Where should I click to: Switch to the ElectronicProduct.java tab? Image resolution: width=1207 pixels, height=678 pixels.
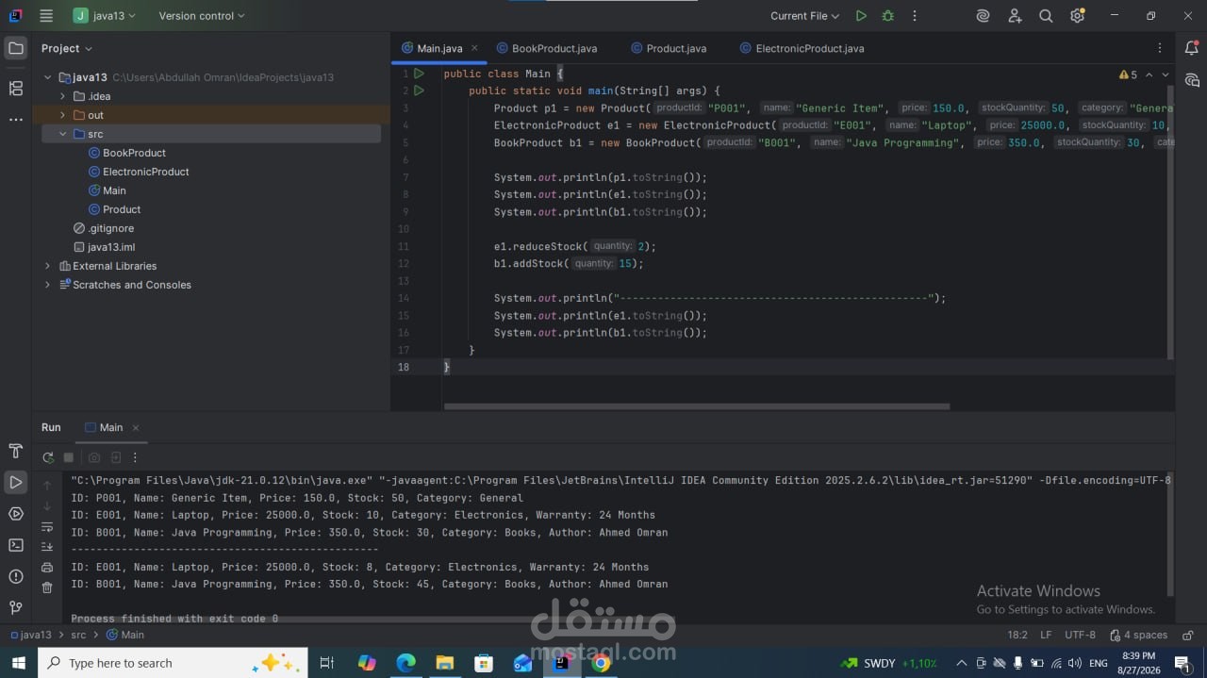pyautogui.click(x=802, y=48)
